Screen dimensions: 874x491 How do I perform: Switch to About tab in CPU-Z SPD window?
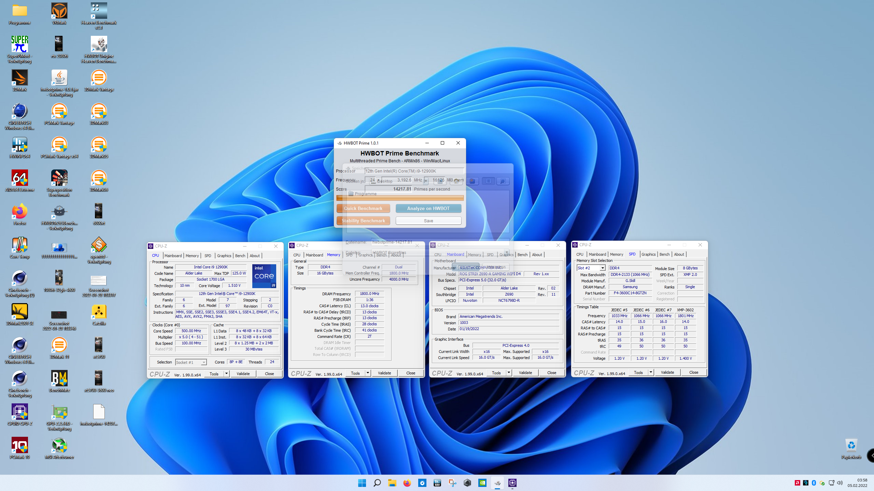coord(679,254)
